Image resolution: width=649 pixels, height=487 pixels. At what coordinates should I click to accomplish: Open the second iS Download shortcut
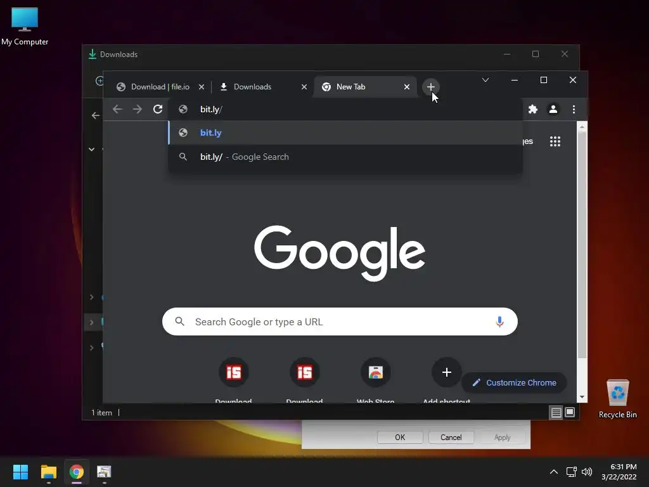(x=305, y=372)
